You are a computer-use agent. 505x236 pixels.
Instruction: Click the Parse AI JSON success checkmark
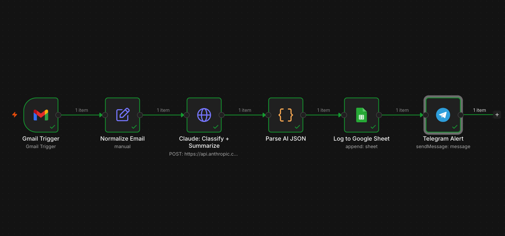(297, 127)
